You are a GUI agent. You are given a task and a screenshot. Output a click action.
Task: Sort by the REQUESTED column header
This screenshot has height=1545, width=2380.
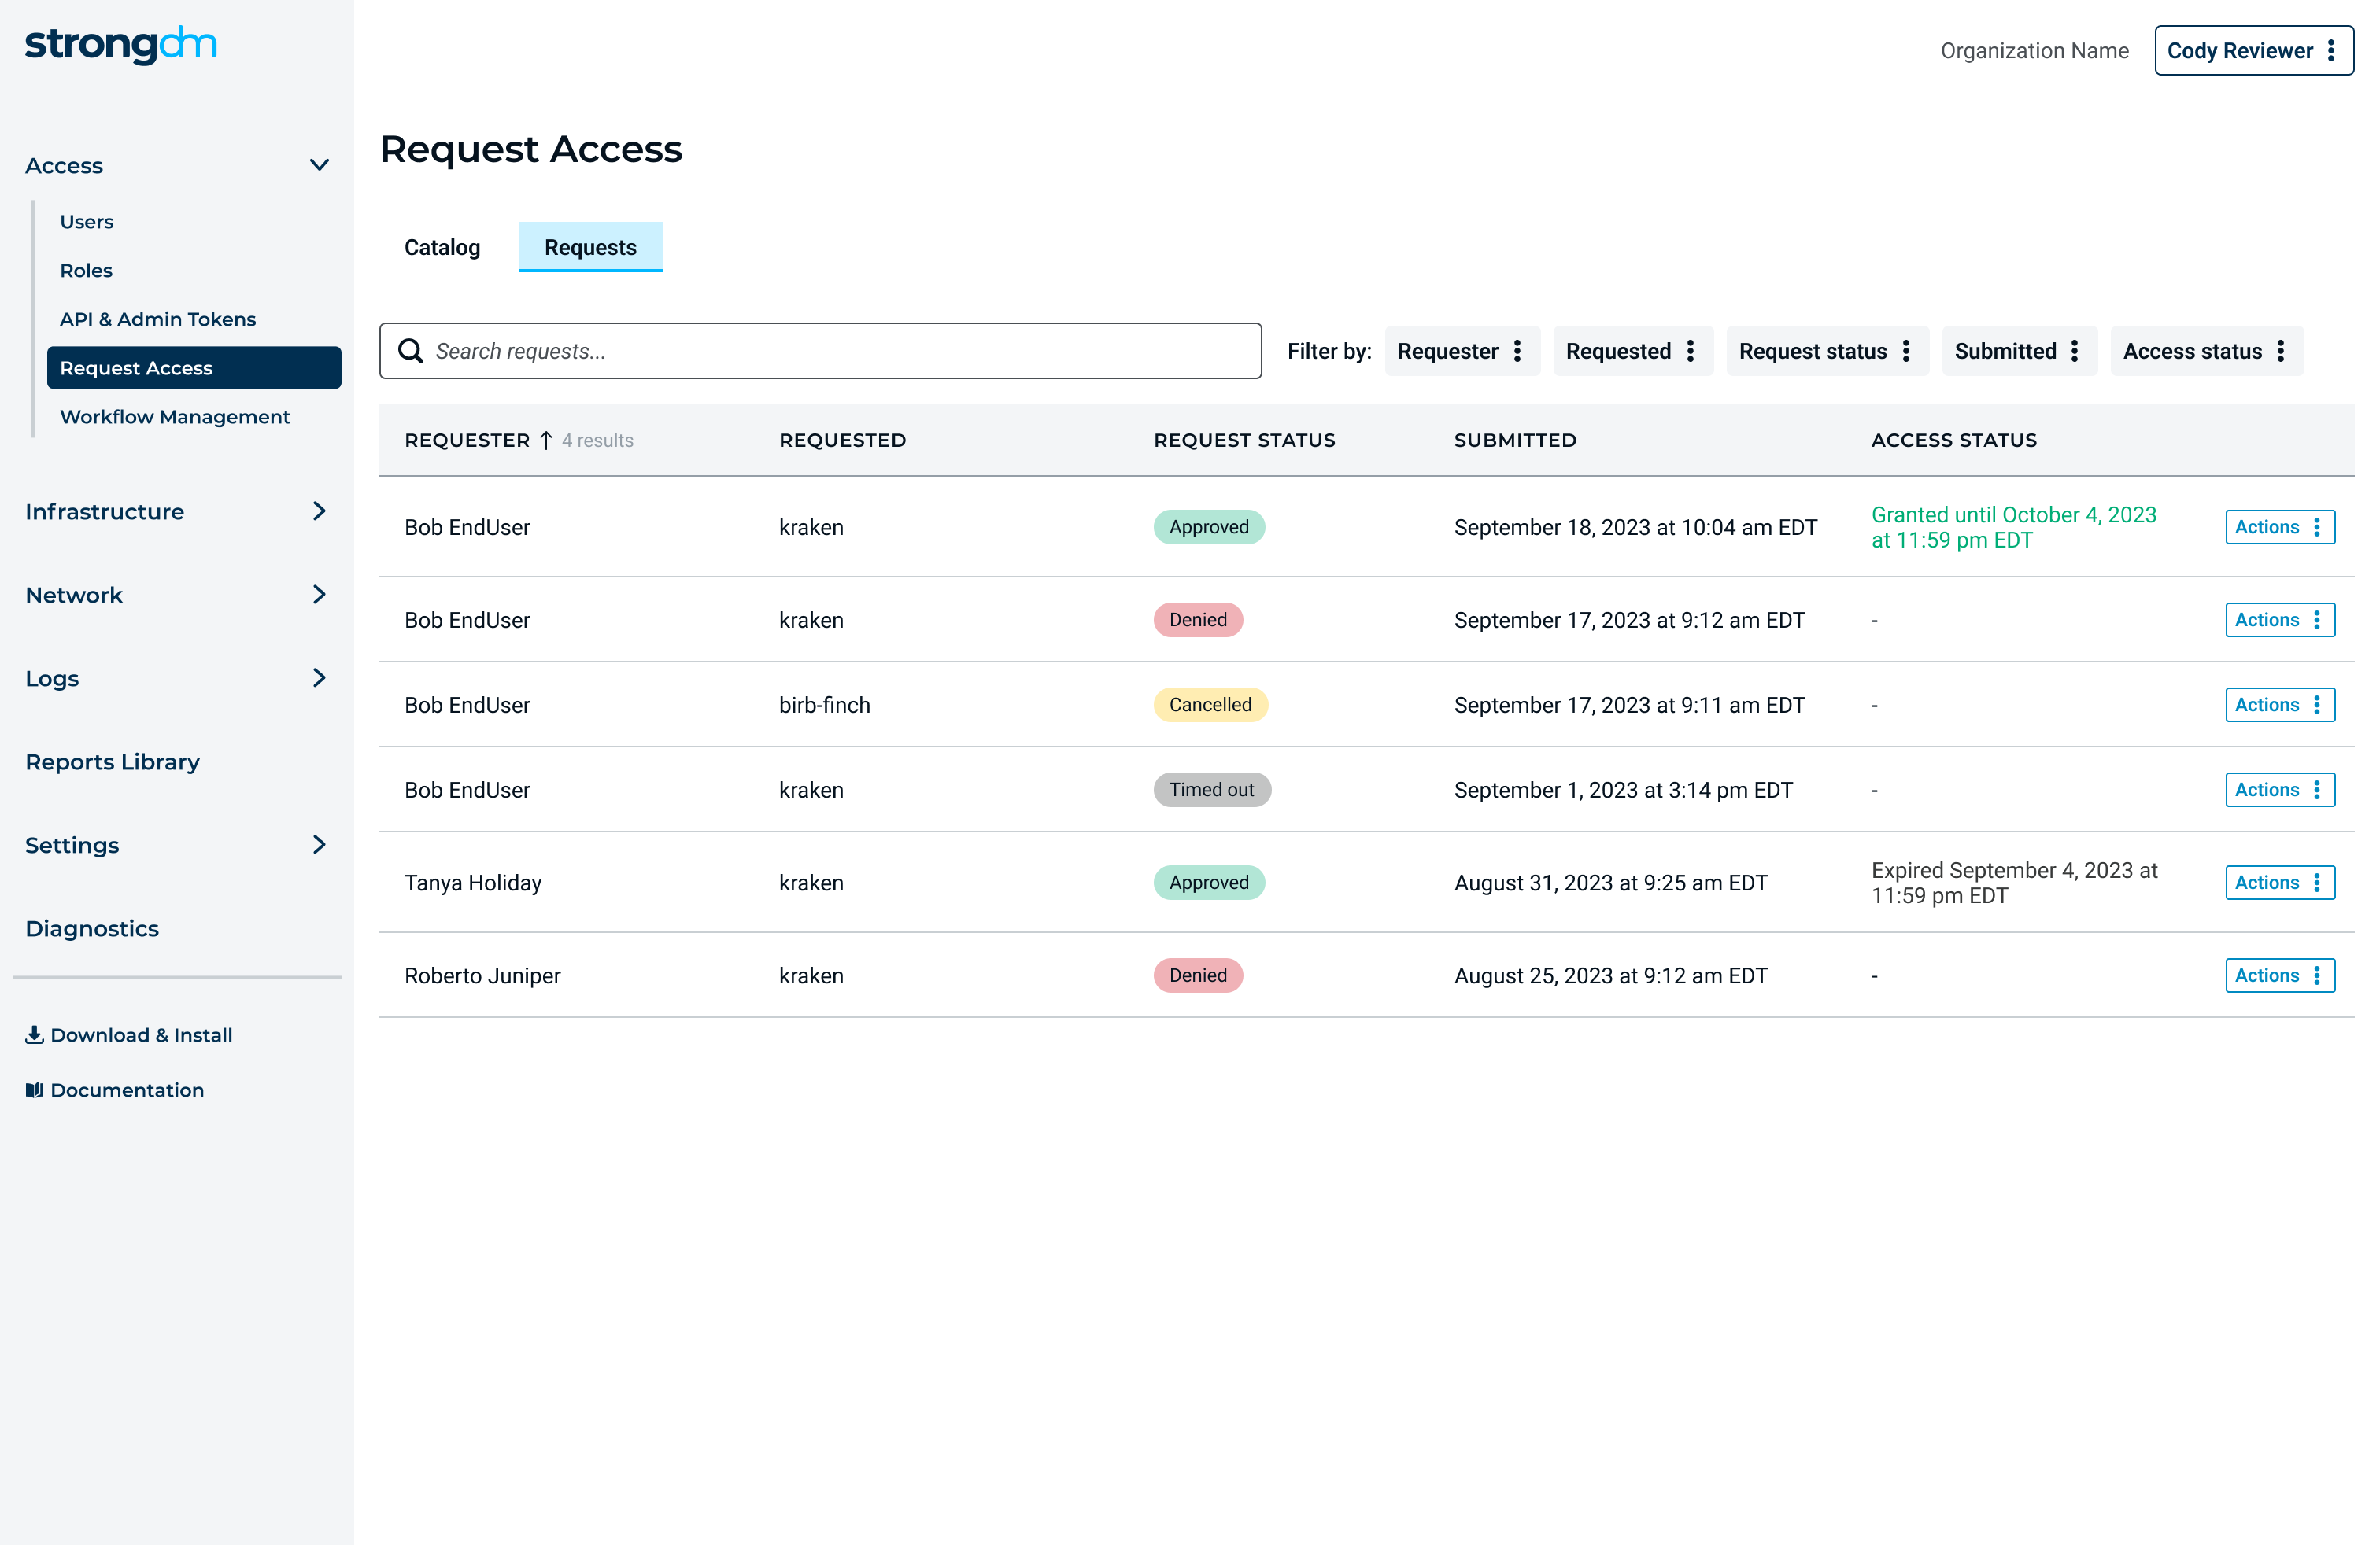842,440
